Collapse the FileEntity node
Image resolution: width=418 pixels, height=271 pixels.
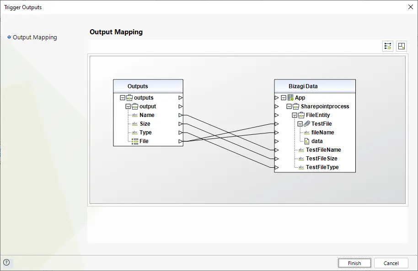click(295, 115)
